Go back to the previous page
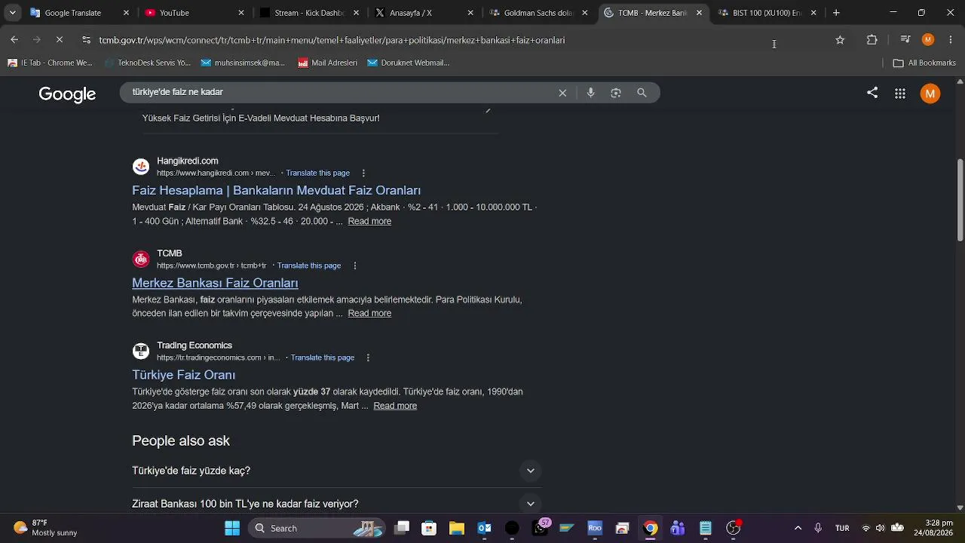The width and height of the screenshot is (965, 543). pyautogui.click(x=14, y=40)
